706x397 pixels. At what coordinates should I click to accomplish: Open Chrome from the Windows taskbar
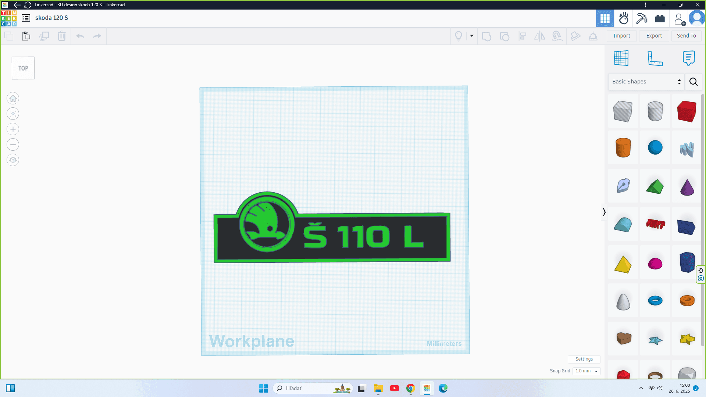[x=411, y=388]
